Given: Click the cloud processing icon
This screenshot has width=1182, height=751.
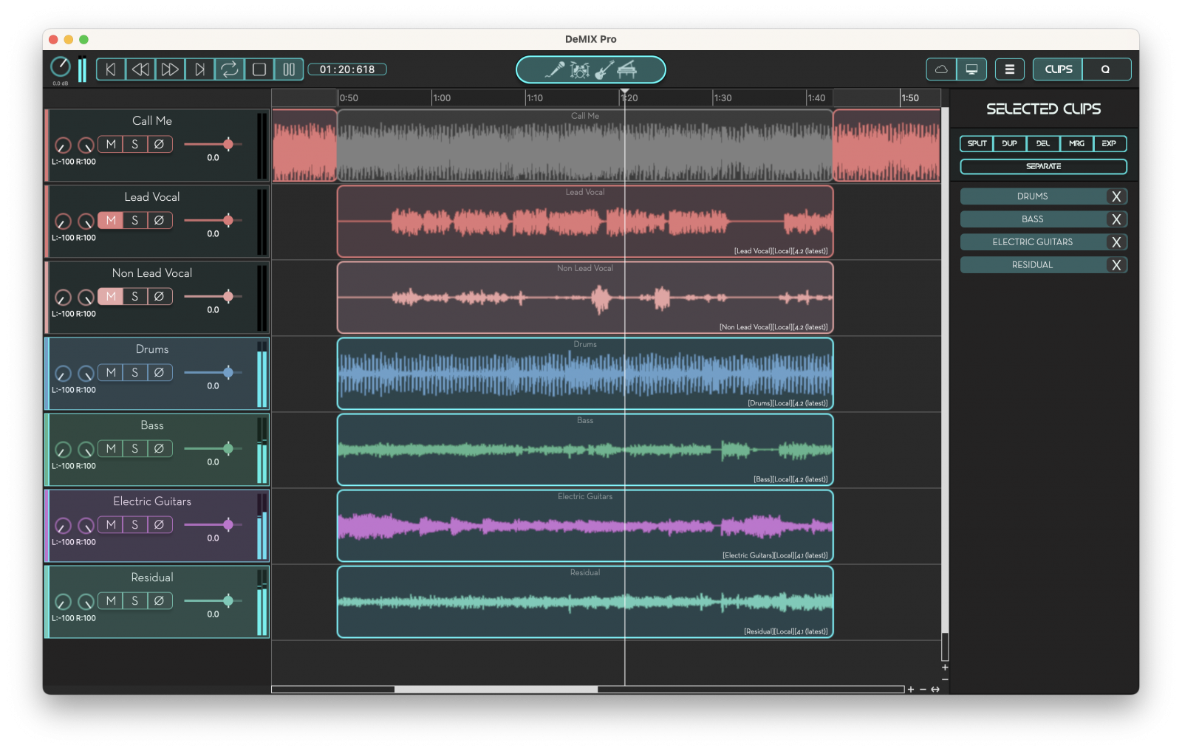Looking at the screenshot, I should (940, 69).
